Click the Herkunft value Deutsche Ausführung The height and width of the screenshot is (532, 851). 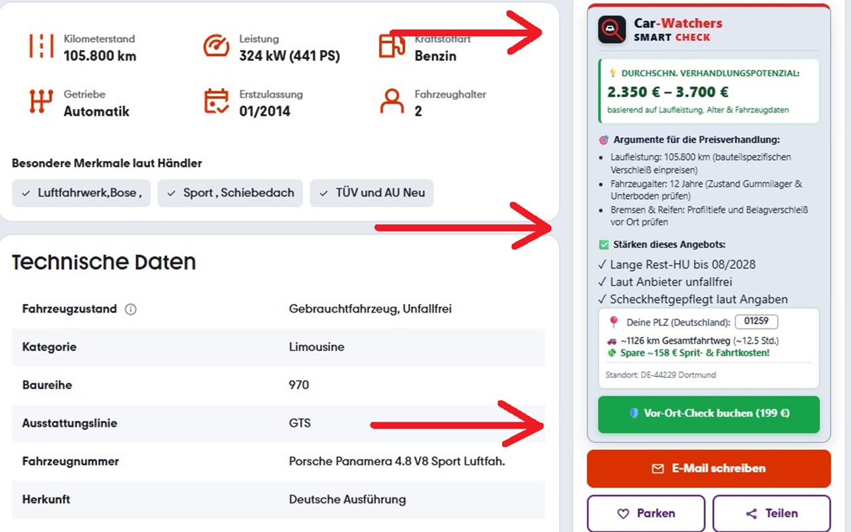pyautogui.click(x=347, y=499)
